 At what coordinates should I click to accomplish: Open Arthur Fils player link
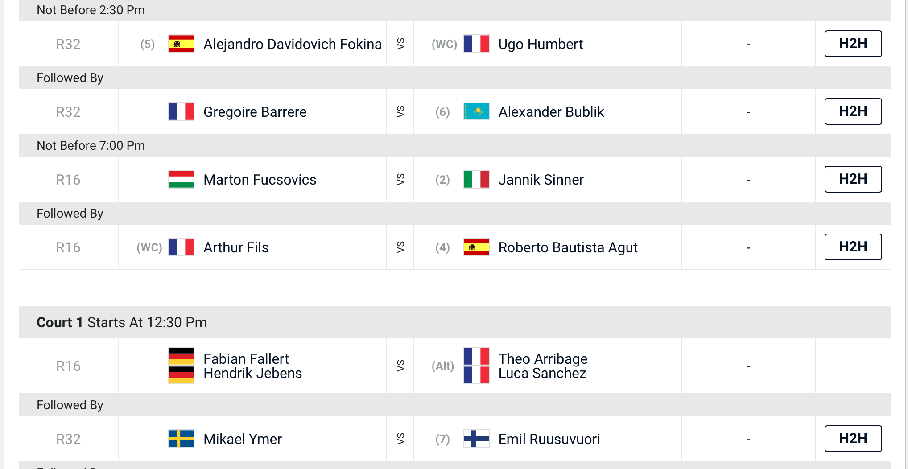[x=236, y=247]
